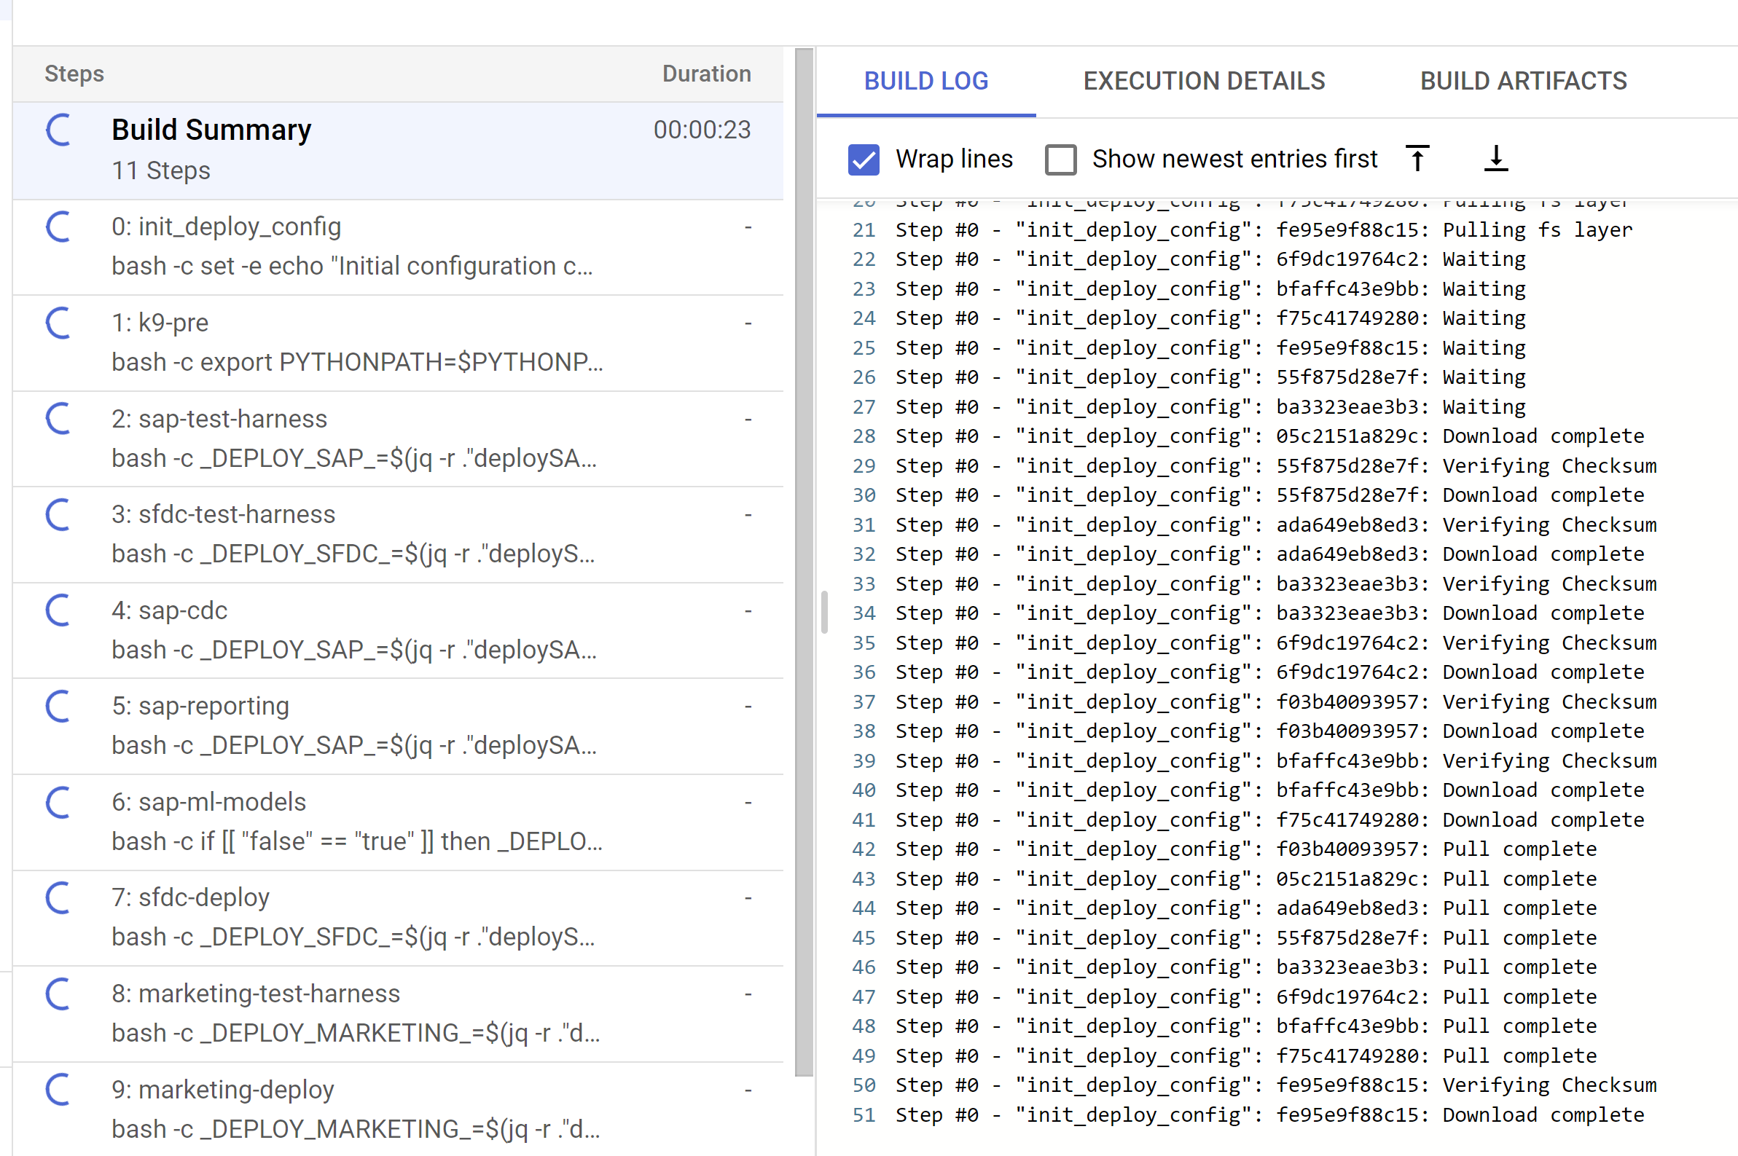The width and height of the screenshot is (1738, 1156).
Task: Scroll down in build log panel
Action: pyautogui.click(x=1494, y=157)
